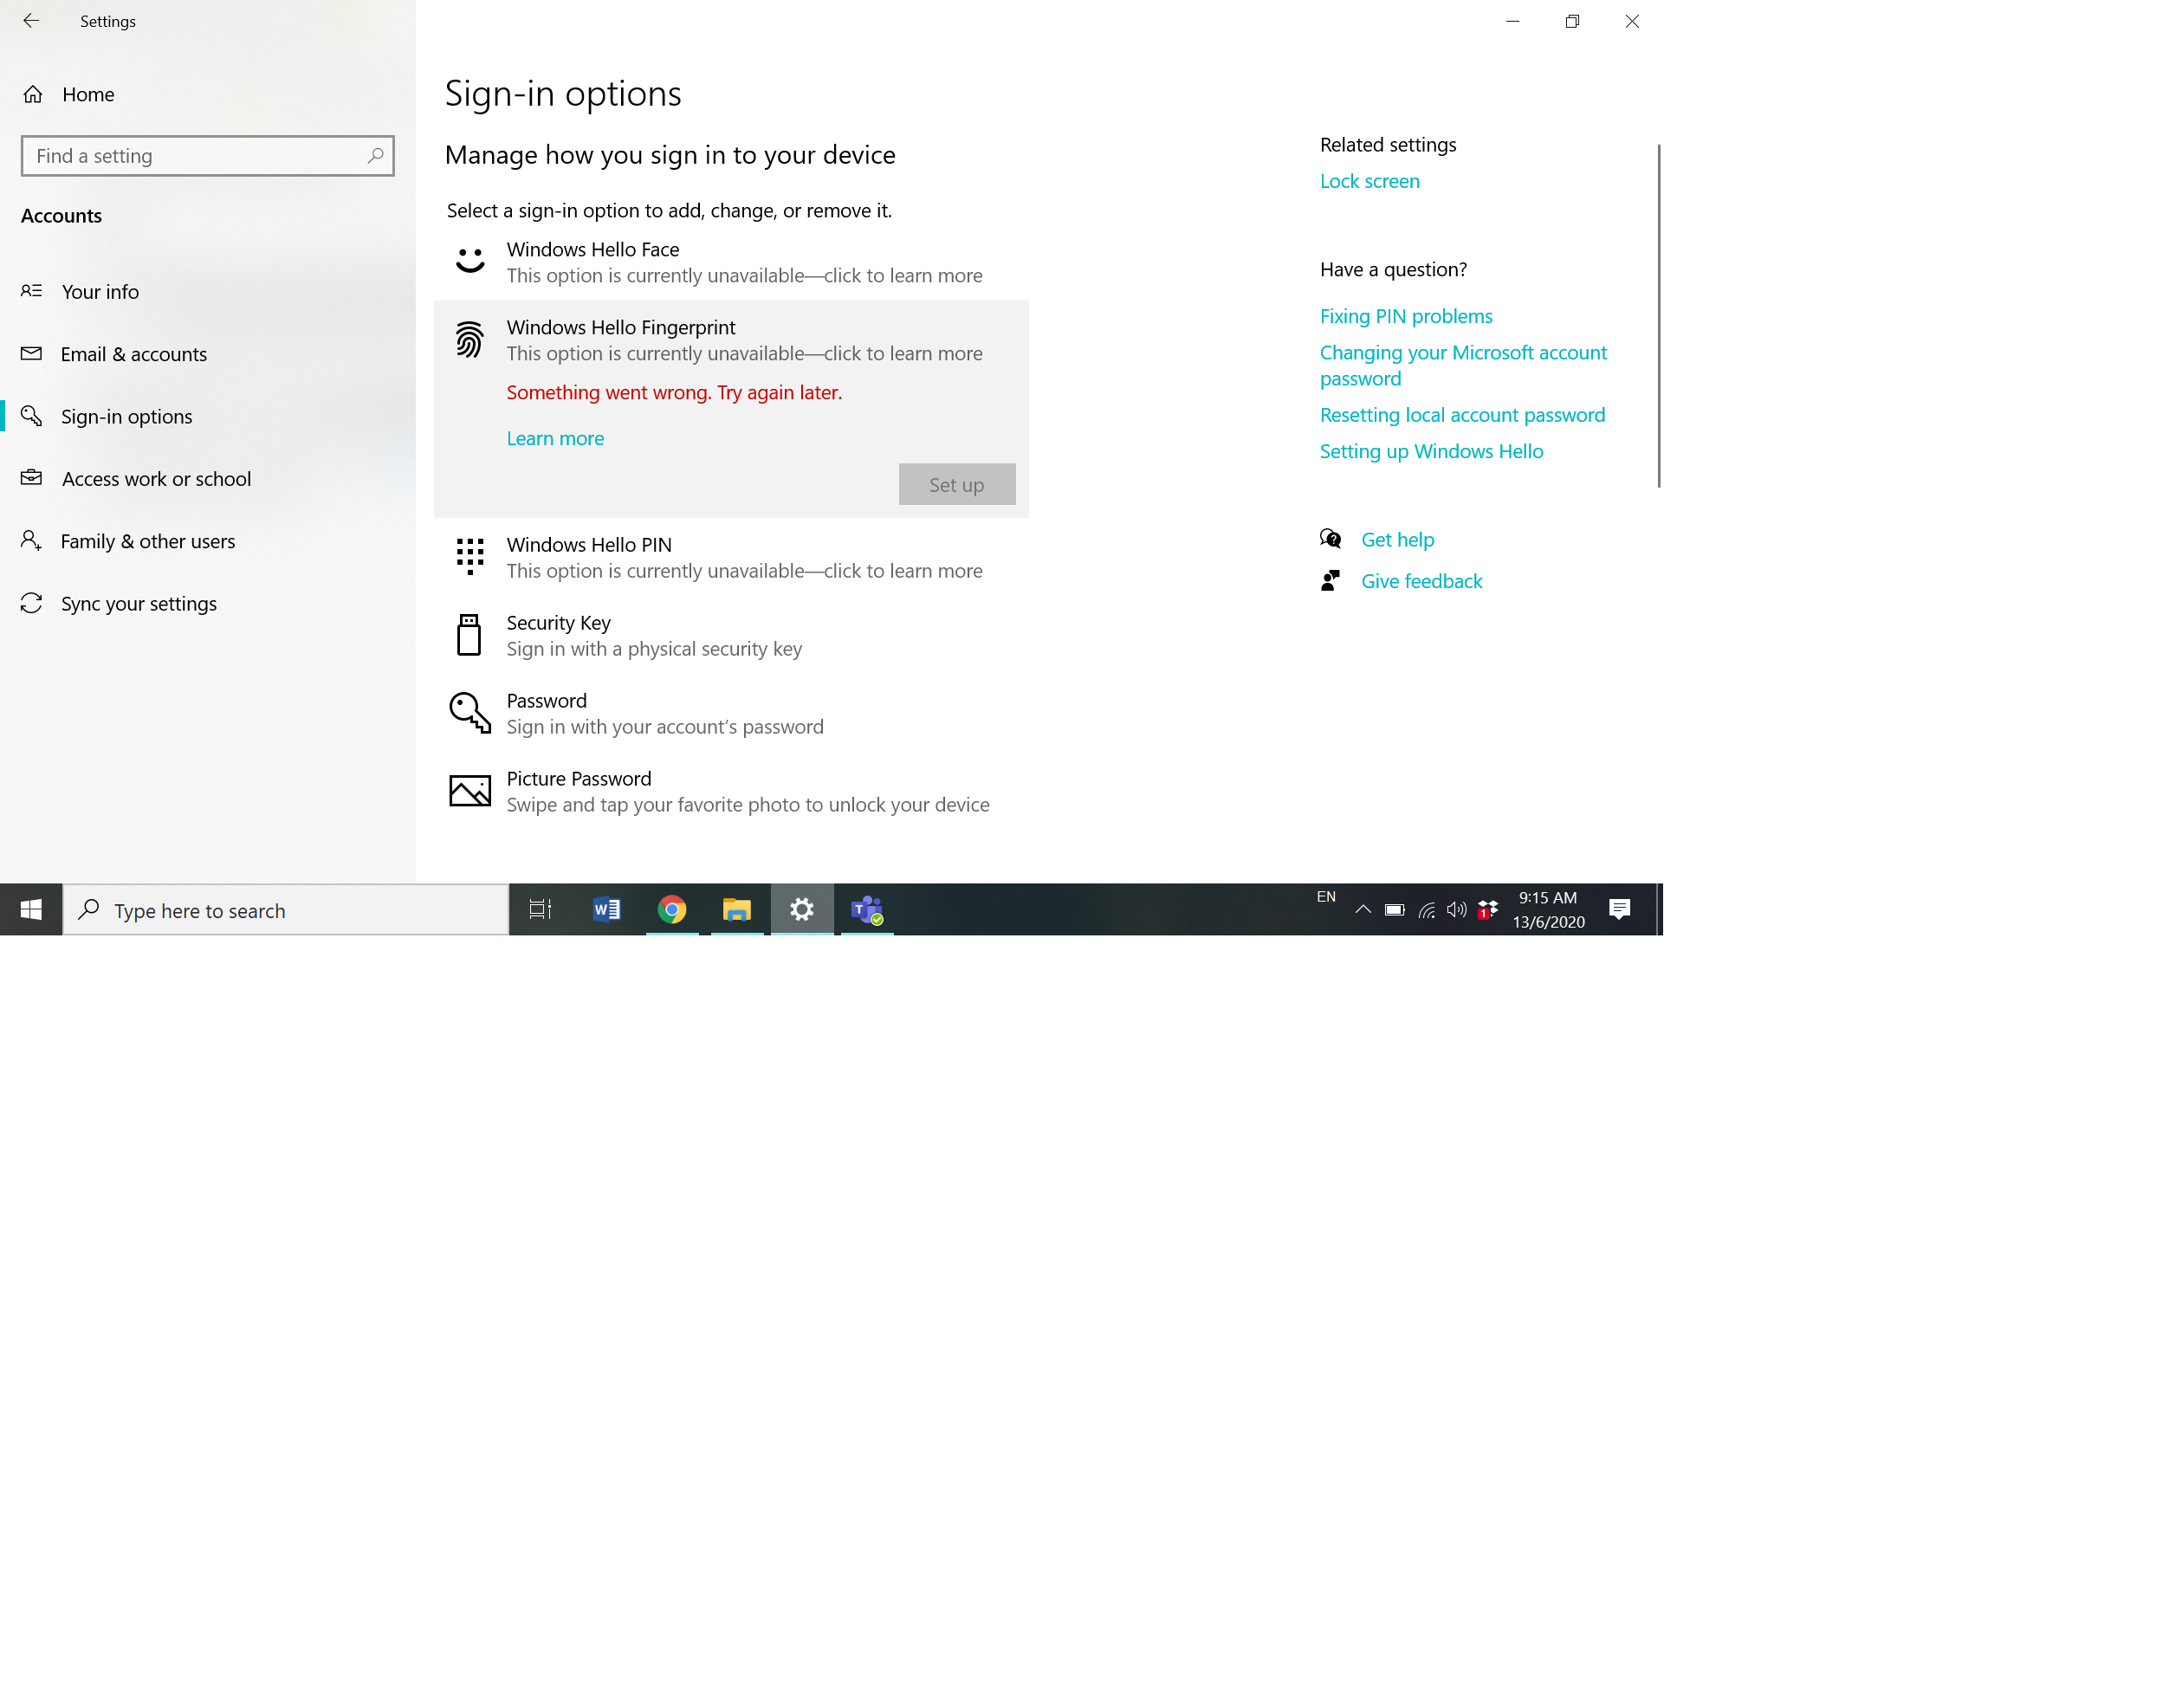Image resolution: width=2169 pixels, height=1708 pixels.
Task: Click the Windows Hello Fingerprint icon
Action: (469, 340)
